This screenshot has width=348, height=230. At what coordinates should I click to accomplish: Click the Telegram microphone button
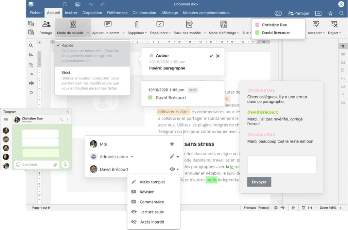pyautogui.click(x=65, y=165)
